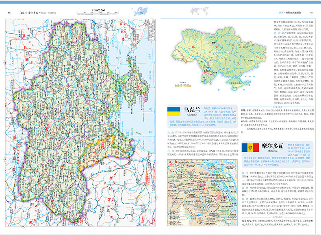Click page number 86 in left header
The image size is (321, 235).
tap(9, 13)
